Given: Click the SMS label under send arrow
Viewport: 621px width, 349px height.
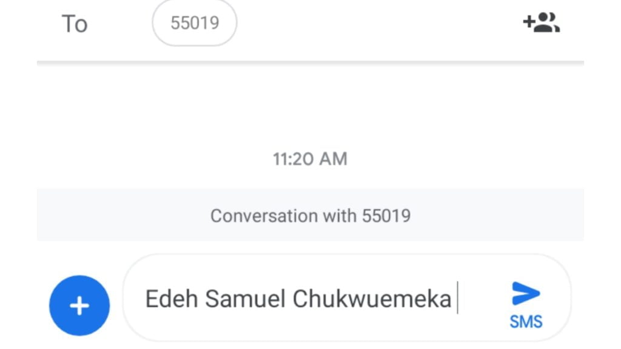Looking at the screenshot, I should tap(526, 322).
